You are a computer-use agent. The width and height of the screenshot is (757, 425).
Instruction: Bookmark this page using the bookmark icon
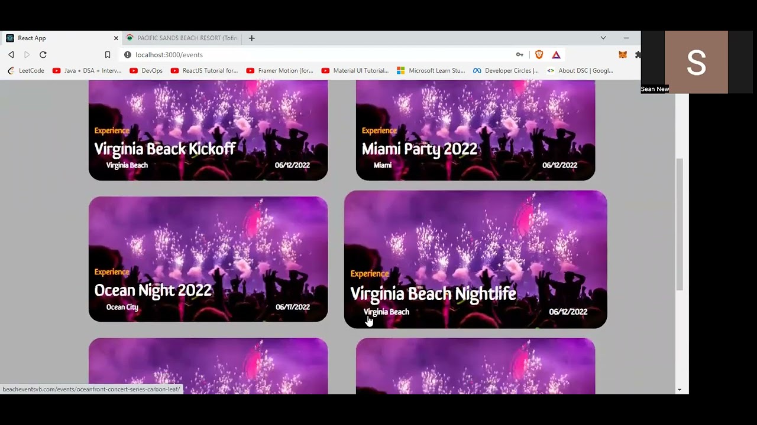click(x=108, y=54)
